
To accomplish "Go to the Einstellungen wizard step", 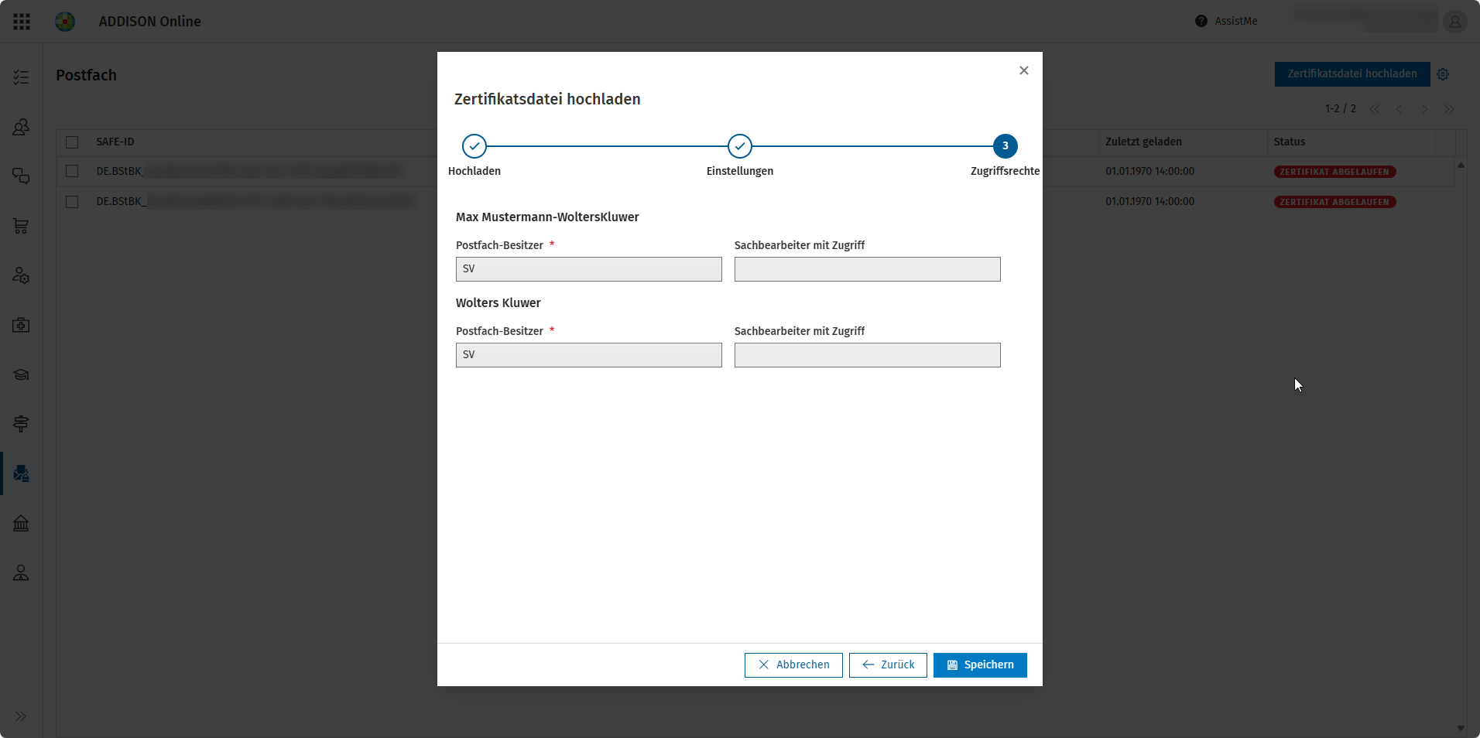I will click(740, 146).
